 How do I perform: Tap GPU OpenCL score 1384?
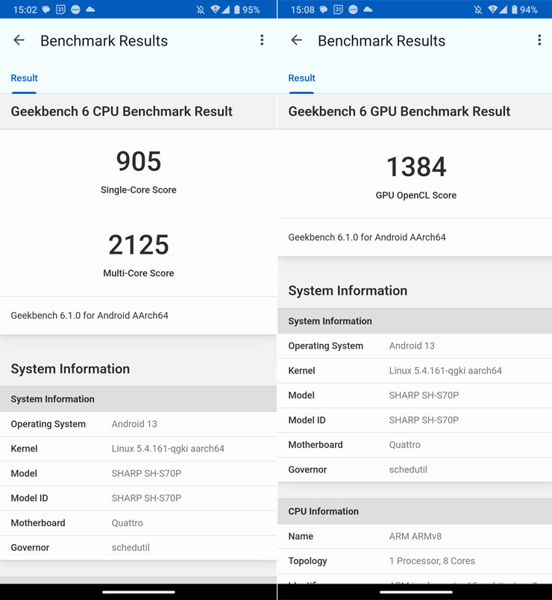416,167
